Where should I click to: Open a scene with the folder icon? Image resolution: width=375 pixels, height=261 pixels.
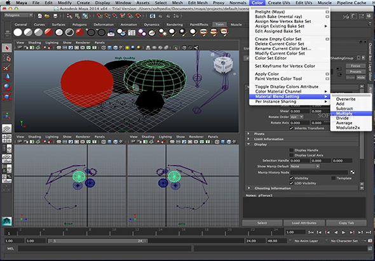47,16
